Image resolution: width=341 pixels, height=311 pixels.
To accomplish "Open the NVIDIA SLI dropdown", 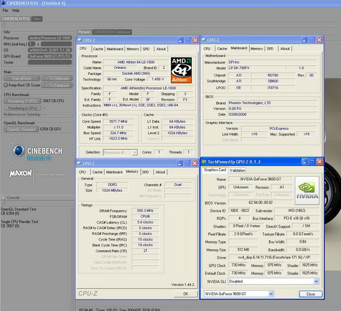I will tap(316, 281).
